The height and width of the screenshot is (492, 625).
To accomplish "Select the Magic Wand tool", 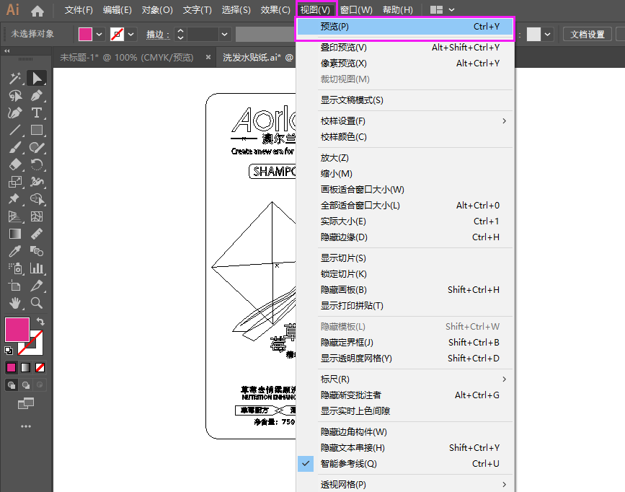I will point(14,78).
